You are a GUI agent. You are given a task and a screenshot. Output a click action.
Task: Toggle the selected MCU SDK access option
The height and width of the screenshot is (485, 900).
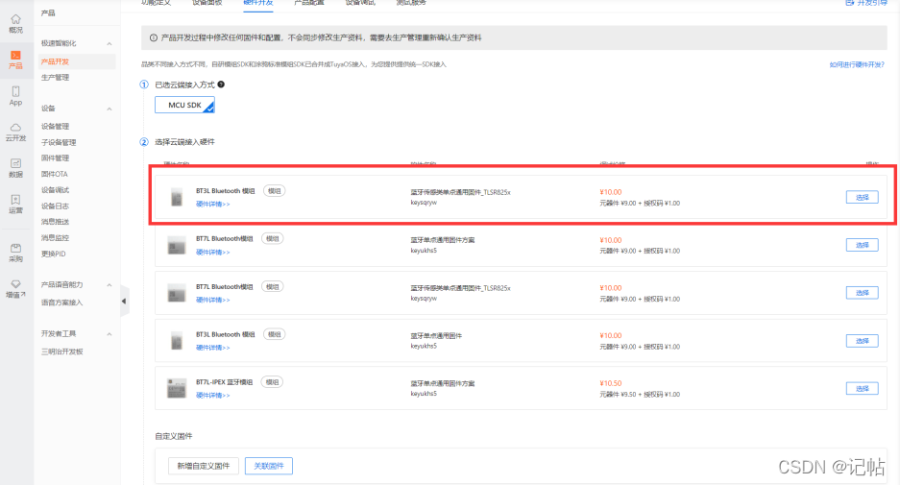[x=184, y=105]
